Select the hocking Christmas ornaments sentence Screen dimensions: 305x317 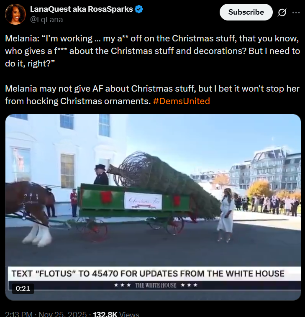152,95
